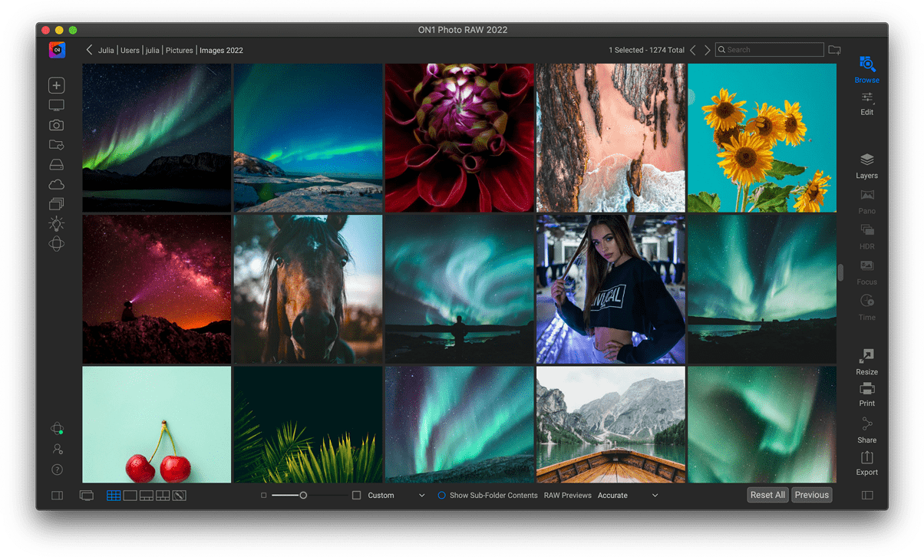The width and height of the screenshot is (924, 557).
Task: Open the Custom sort dropdown
Action: pyautogui.click(x=396, y=496)
